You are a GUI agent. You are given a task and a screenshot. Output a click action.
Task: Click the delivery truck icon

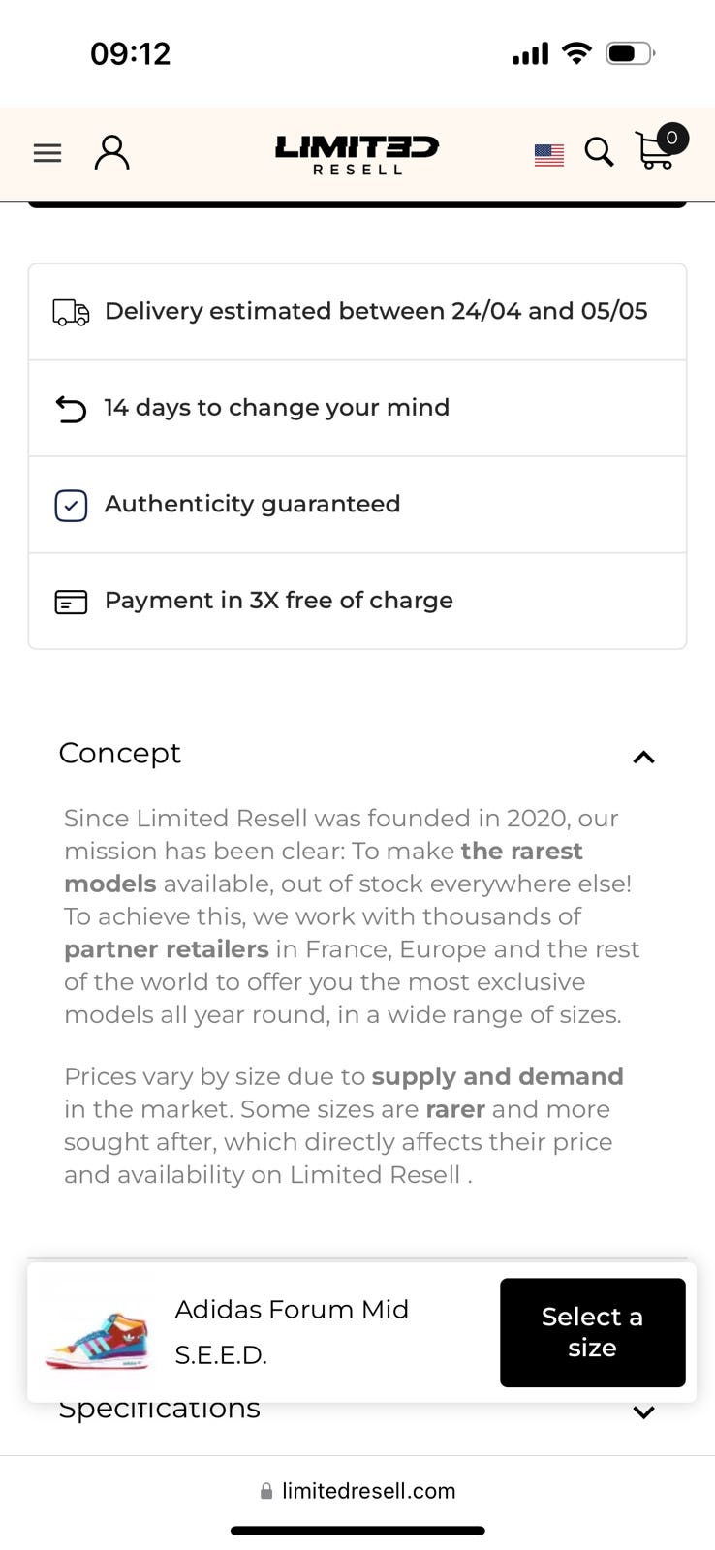[71, 312]
